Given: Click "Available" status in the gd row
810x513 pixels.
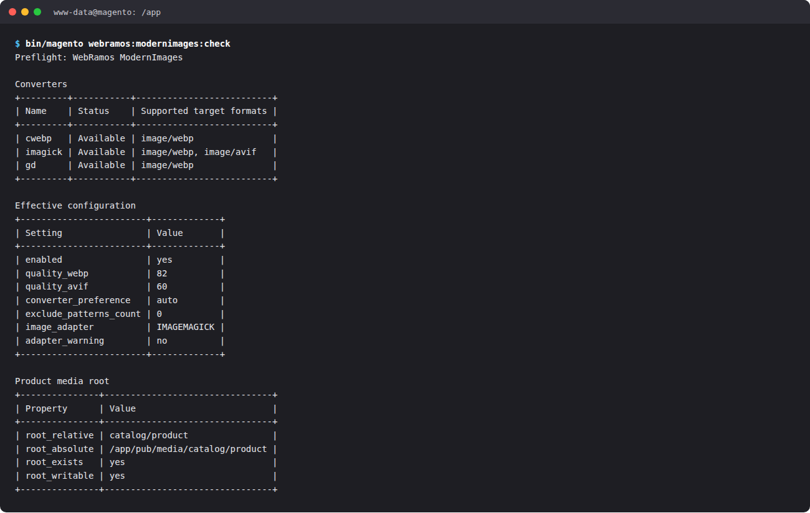Looking at the screenshot, I should click(102, 165).
